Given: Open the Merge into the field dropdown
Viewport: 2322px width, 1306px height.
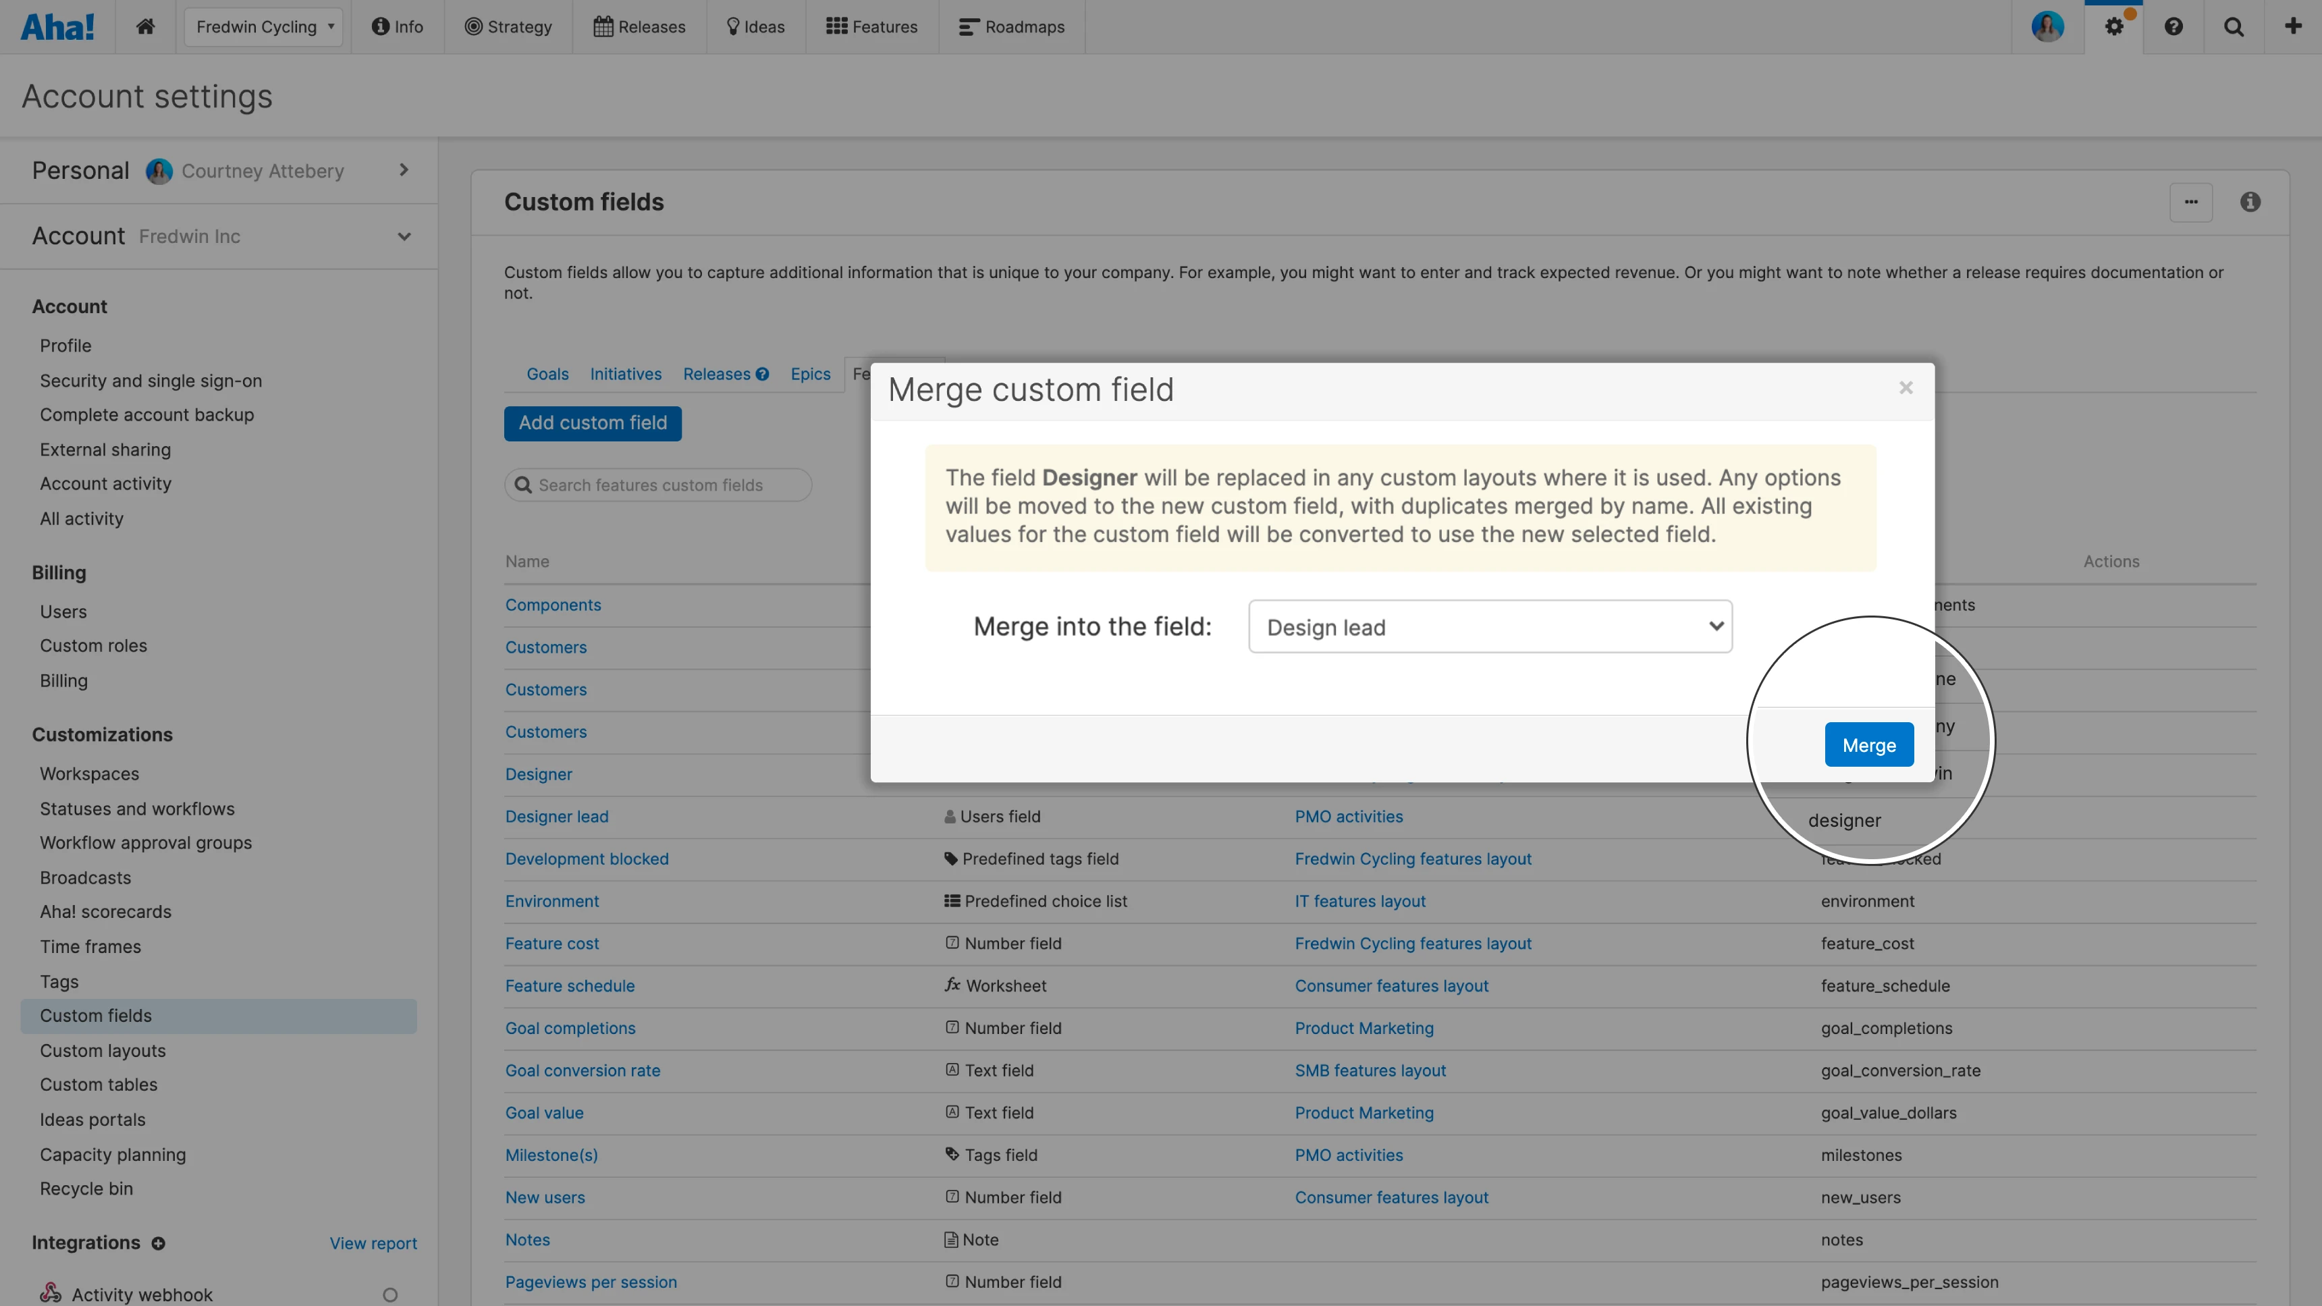Looking at the screenshot, I should 1490,626.
